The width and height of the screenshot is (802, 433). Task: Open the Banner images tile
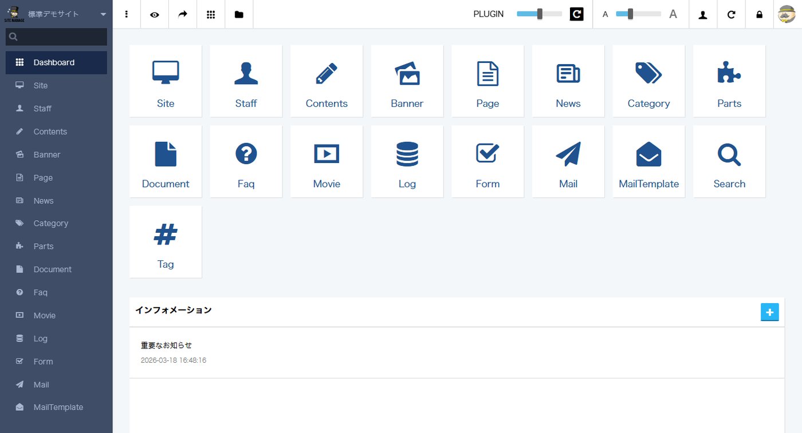coord(407,81)
